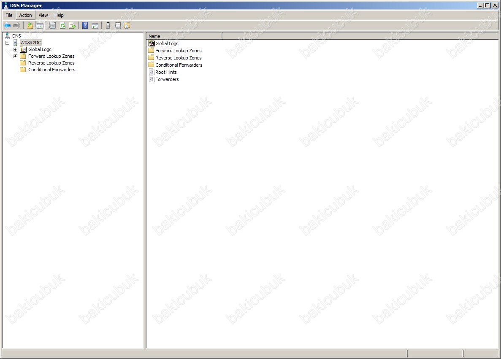The height and width of the screenshot is (359, 501).
Task: Select Reverse Lookup Zones label in tree
Action: (x=51, y=63)
